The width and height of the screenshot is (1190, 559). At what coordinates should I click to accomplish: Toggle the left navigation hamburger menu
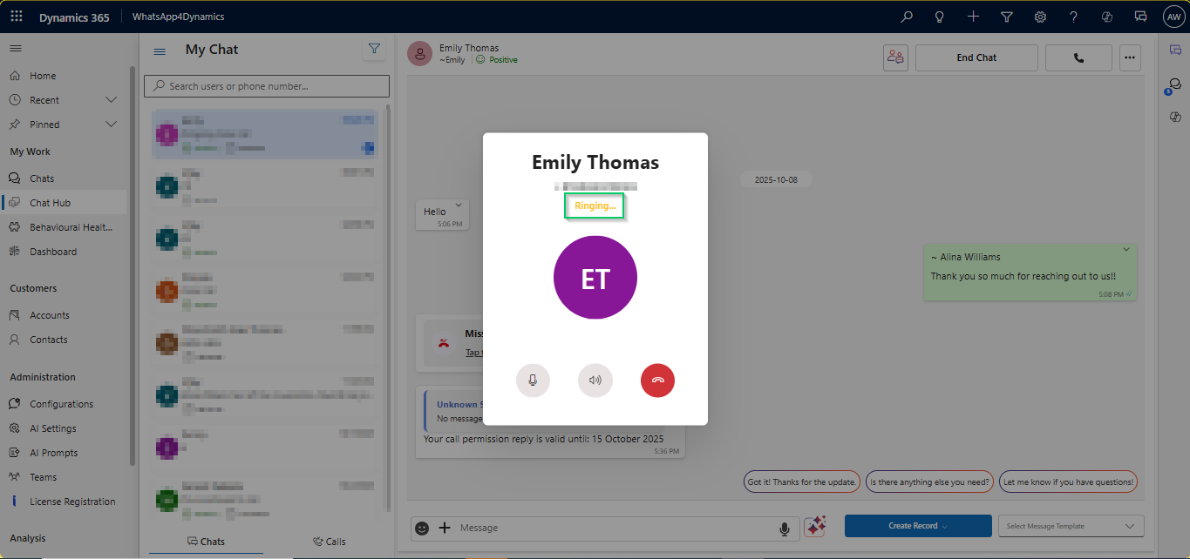[16, 48]
